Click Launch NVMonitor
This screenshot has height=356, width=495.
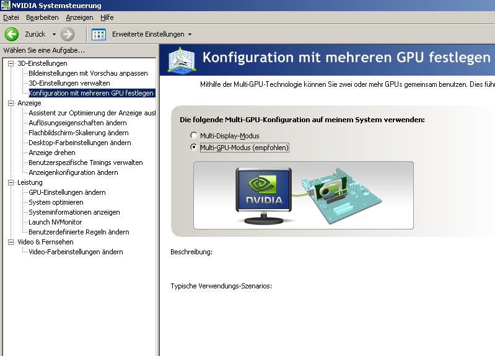click(55, 222)
